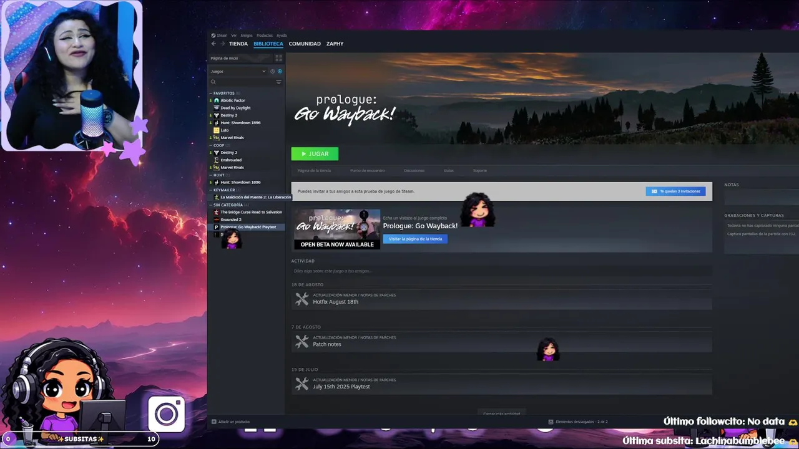
Task: Click the downloads icon in bottom bar
Action: pyautogui.click(x=551, y=422)
